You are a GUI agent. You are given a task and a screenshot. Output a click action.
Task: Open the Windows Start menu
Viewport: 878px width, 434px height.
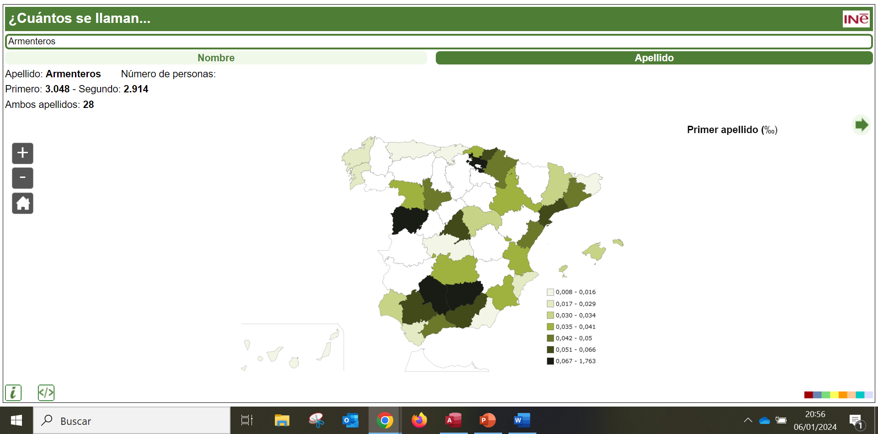[x=16, y=420]
